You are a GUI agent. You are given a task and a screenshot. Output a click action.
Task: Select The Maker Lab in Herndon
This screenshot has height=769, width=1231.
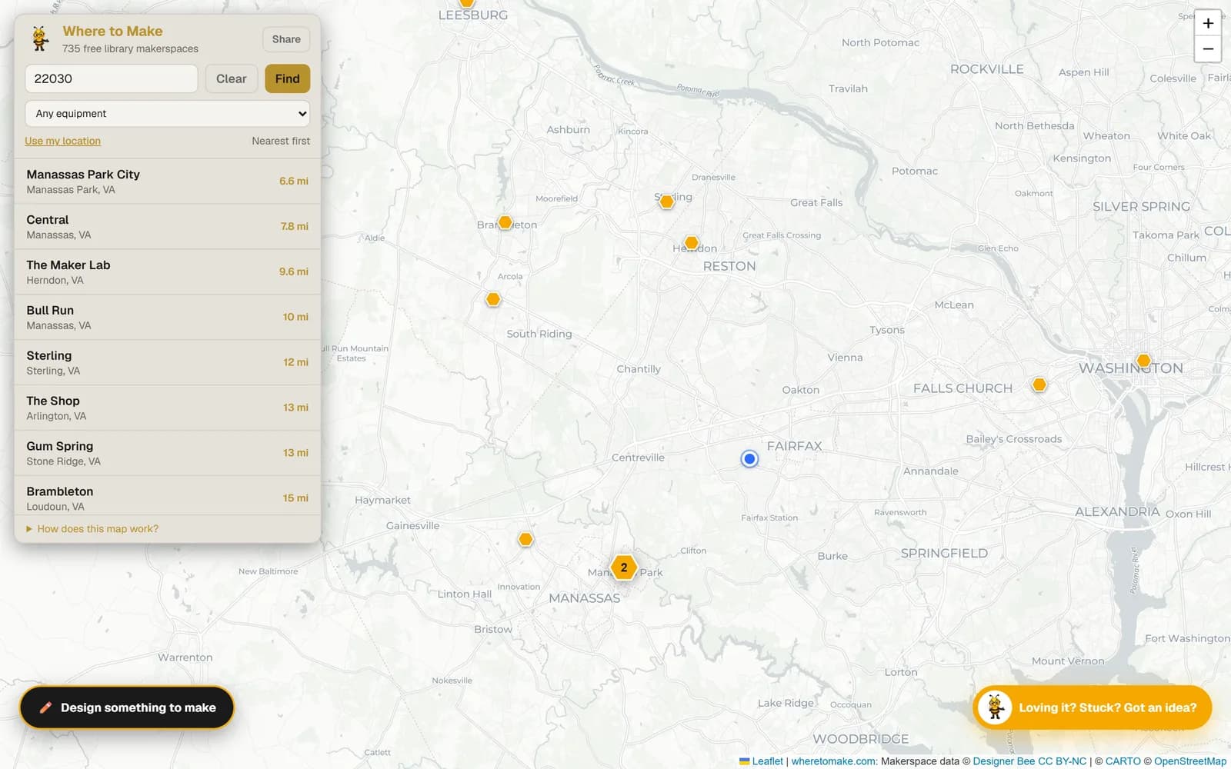pos(168,272)
